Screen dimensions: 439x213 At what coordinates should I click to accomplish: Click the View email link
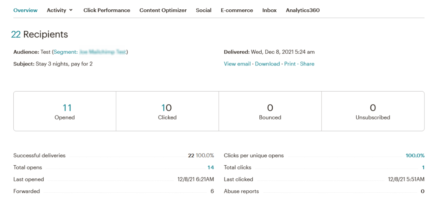[237, 64]
